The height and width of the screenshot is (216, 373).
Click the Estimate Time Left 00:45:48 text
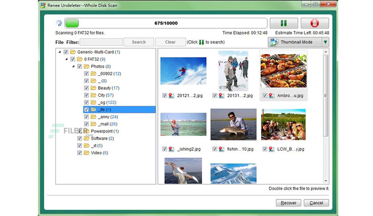pos(302,33)
